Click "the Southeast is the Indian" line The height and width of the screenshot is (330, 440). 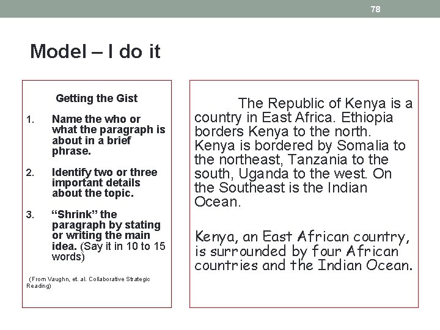point(280,188)
